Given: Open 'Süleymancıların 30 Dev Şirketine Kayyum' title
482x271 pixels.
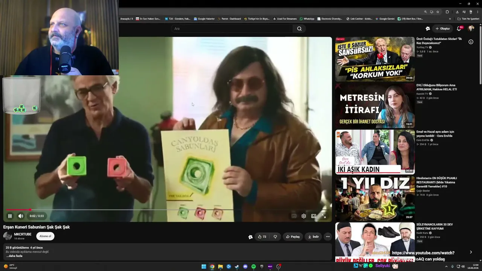Looking at the screenshot, I should (435, 227).
